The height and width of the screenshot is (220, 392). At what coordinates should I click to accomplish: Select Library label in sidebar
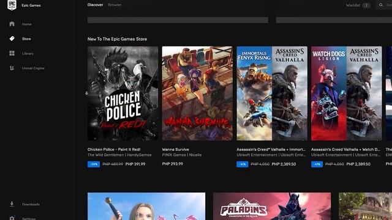point(28,54)
